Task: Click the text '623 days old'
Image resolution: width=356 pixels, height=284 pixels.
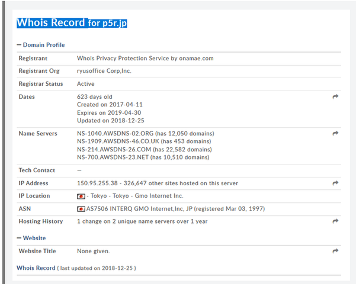Action: pyautogui.click(x=95, y=97)
